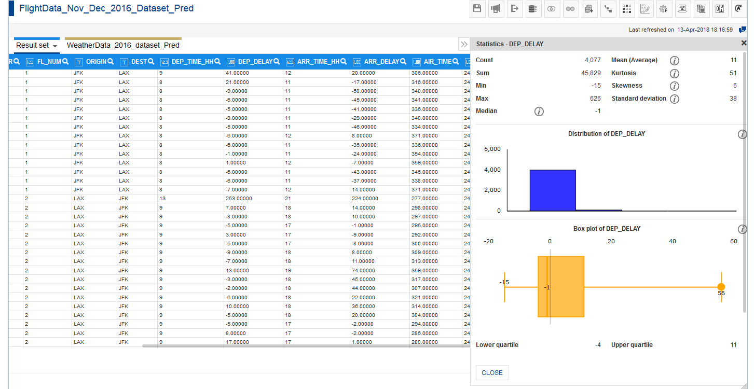This screenshot has height=389, width=754.
Task: Click DEP_DELAY cell 253.00000
Action: (x=254, y=199)
